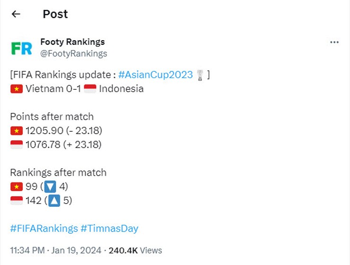350x265 pixels.
Task: Open the three-dot more options menu
Action: (x=334, y=43)
